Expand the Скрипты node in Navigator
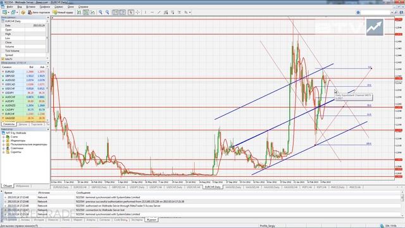The height and width of the screenshot is (228, 405). click(4, 152)
